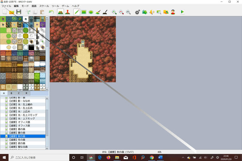Select map 【近景】光：上スモッグ
The image size is (242, 161).
(23, 118)
